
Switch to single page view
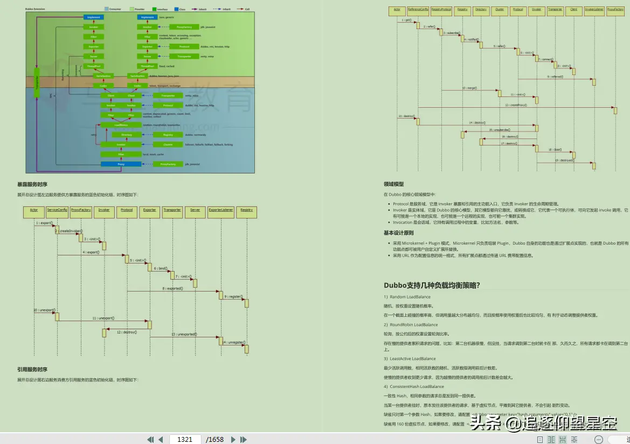[x=540, y=440]
